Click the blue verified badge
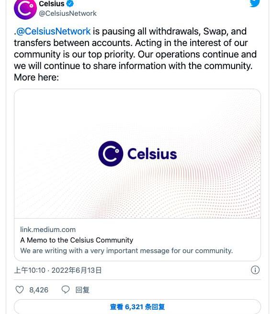 click(70, 4)
